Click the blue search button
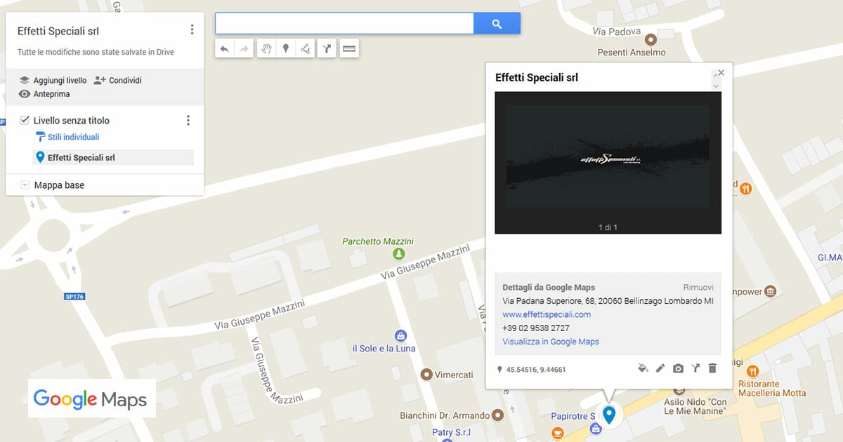This screenshot has width=843, height=442. tap(497, 24)
